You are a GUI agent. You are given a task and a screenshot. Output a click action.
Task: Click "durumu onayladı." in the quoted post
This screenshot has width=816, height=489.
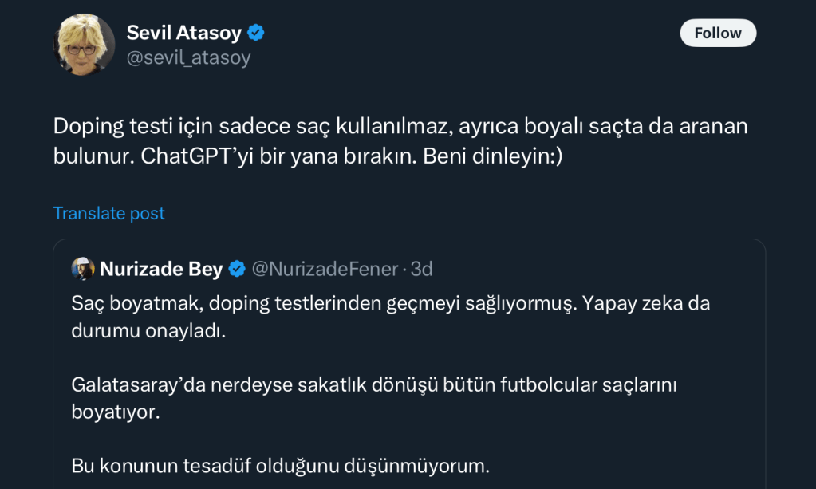[148, 331]
